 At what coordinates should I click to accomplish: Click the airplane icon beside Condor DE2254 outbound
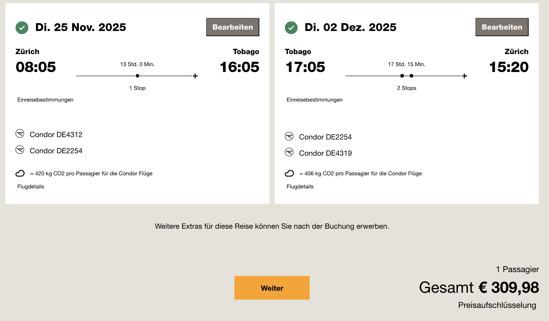[x=20, y=150]
